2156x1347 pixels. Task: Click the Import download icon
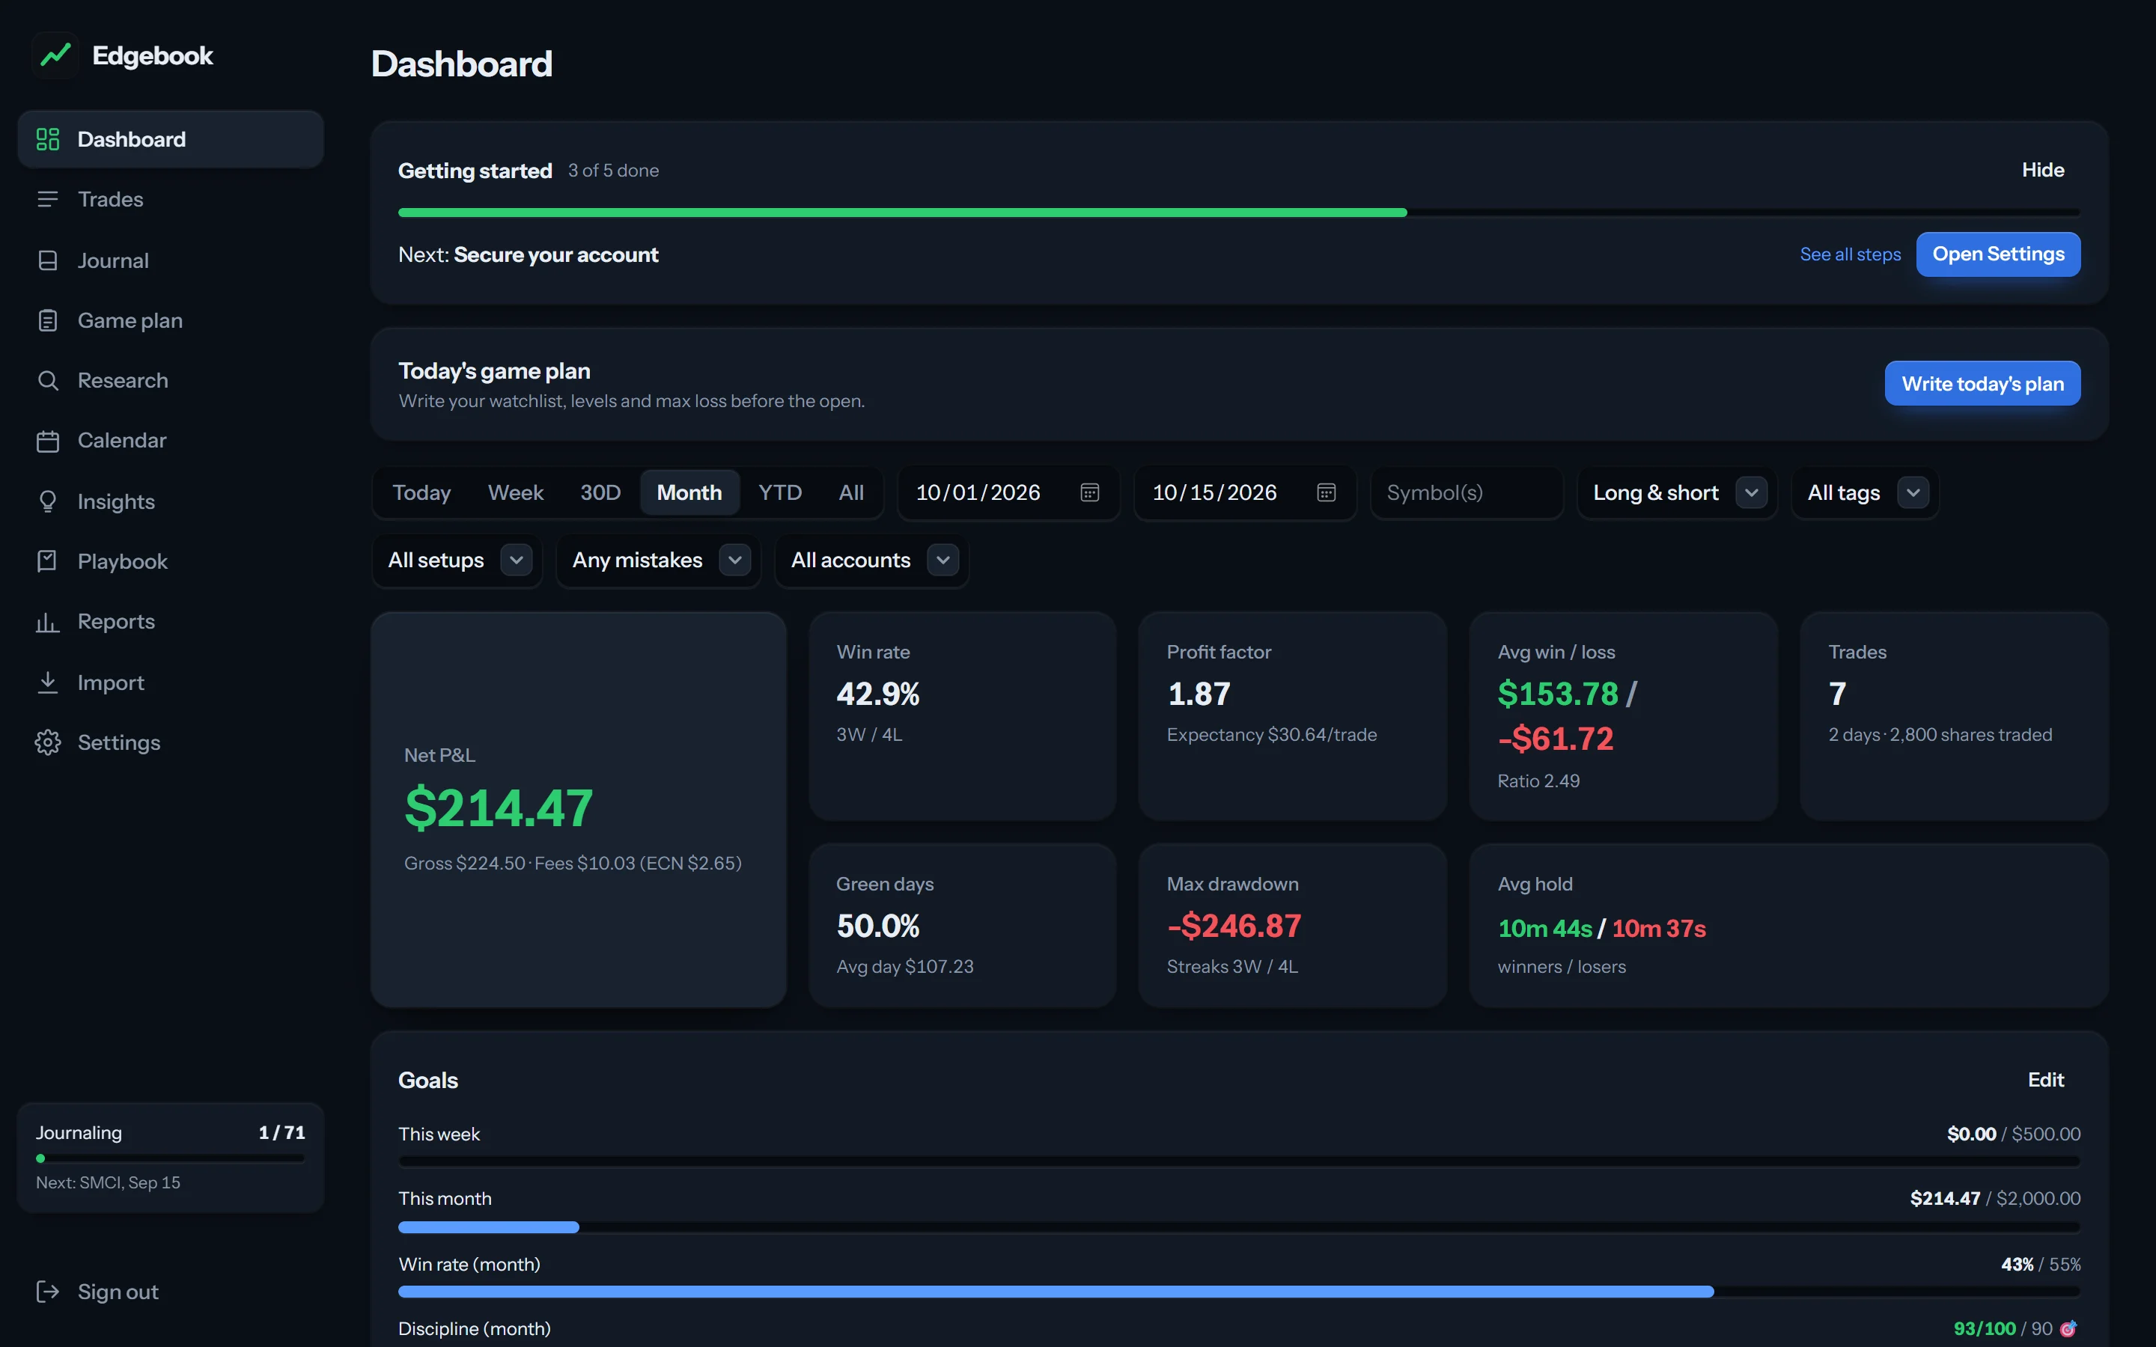tap(47, 682)
